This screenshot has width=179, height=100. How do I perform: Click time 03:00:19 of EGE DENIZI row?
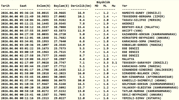tap(27, 52)
